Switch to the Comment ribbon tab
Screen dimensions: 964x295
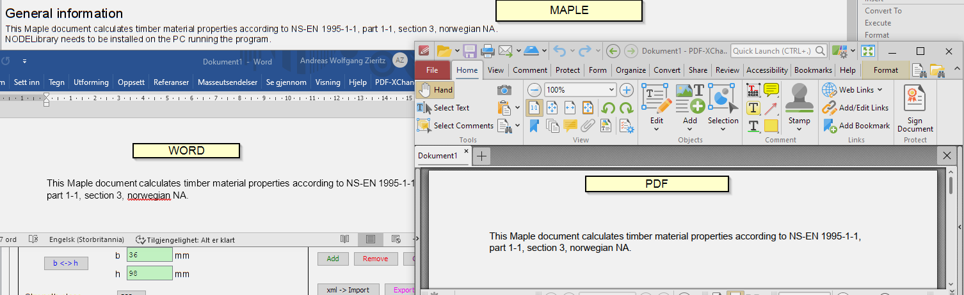click(530, 70)
